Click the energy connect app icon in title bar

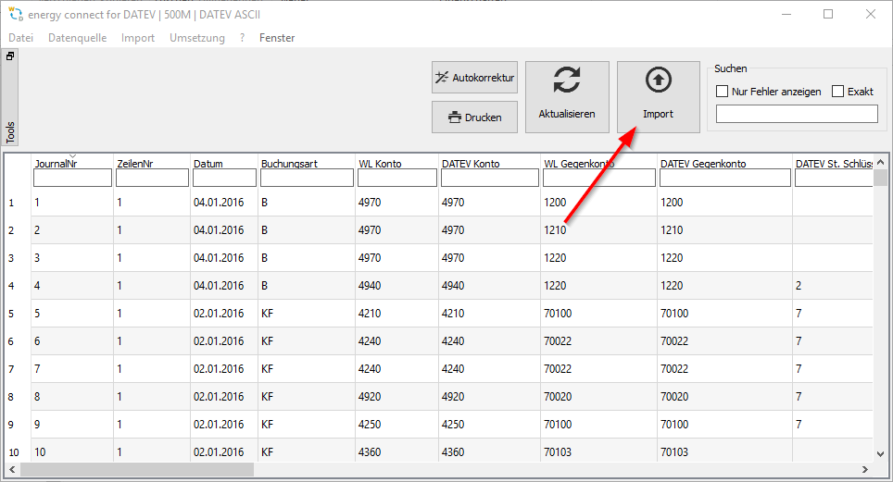tap(16, 14)
